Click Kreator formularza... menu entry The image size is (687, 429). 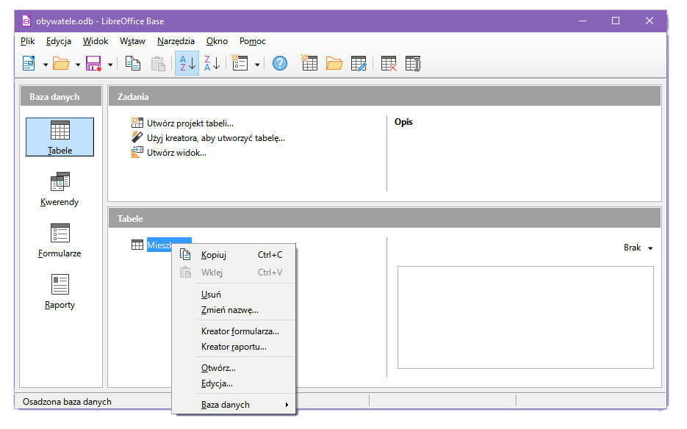click(240, 331)
